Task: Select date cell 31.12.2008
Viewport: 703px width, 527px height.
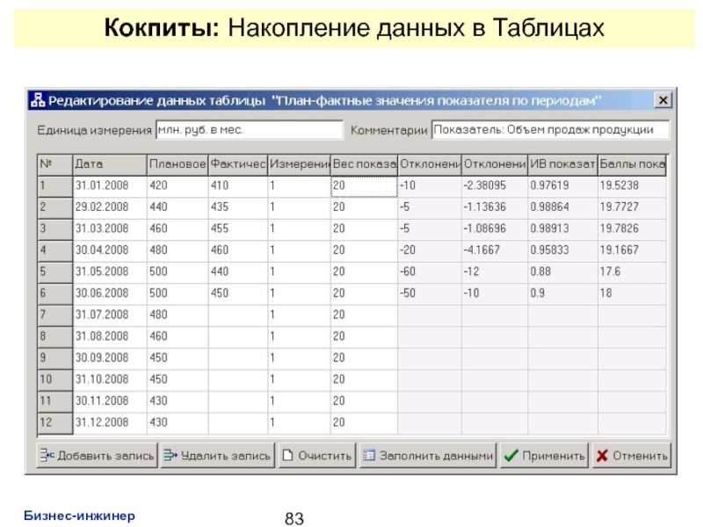Action: (110, 422)
